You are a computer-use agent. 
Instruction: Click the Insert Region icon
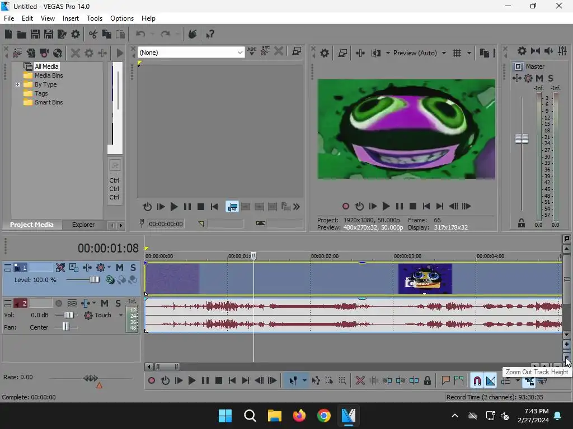(459, 381)
